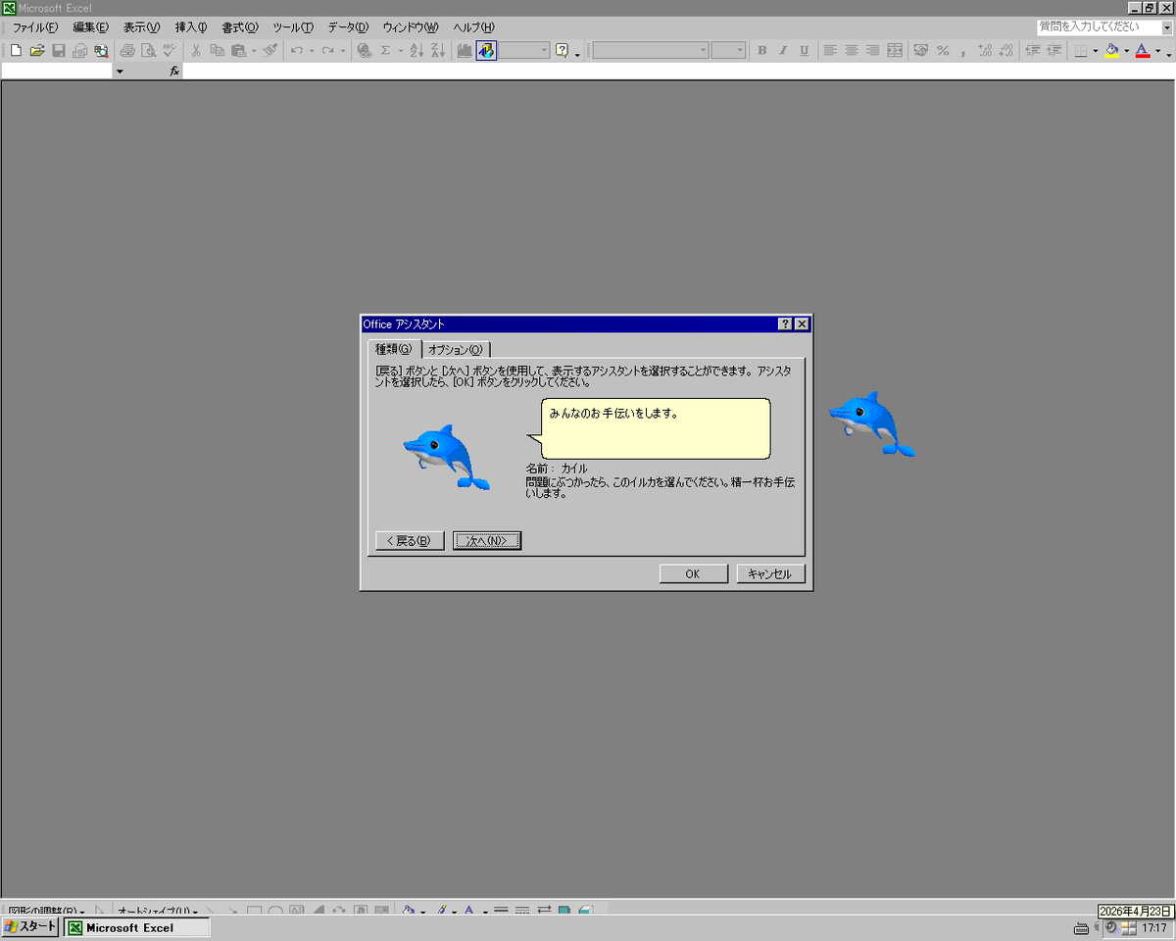This screenshot has width=1176, height=941.
Task: Click the 質問を入力してください help box
Action: point(1104,26)
